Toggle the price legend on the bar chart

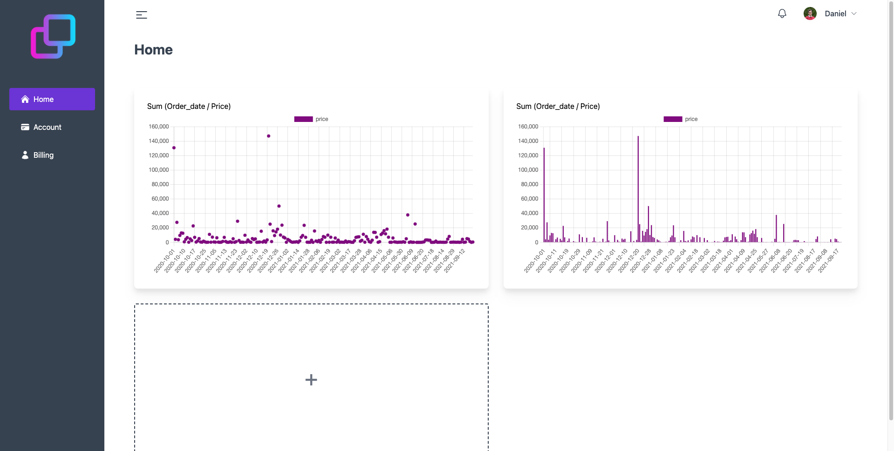[680, 119]
